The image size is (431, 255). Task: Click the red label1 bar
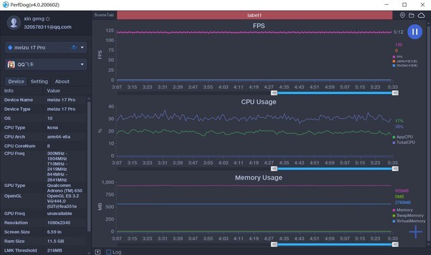(255, 15)
